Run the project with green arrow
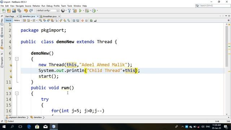 [x=80, y=10]
